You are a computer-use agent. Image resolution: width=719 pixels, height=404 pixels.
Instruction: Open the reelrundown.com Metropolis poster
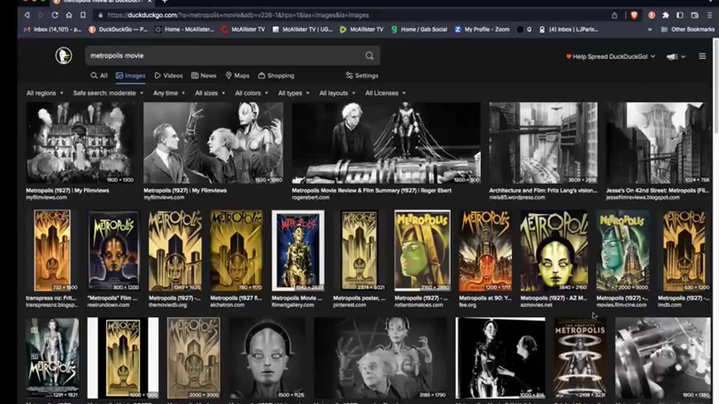tap(113, 251)
